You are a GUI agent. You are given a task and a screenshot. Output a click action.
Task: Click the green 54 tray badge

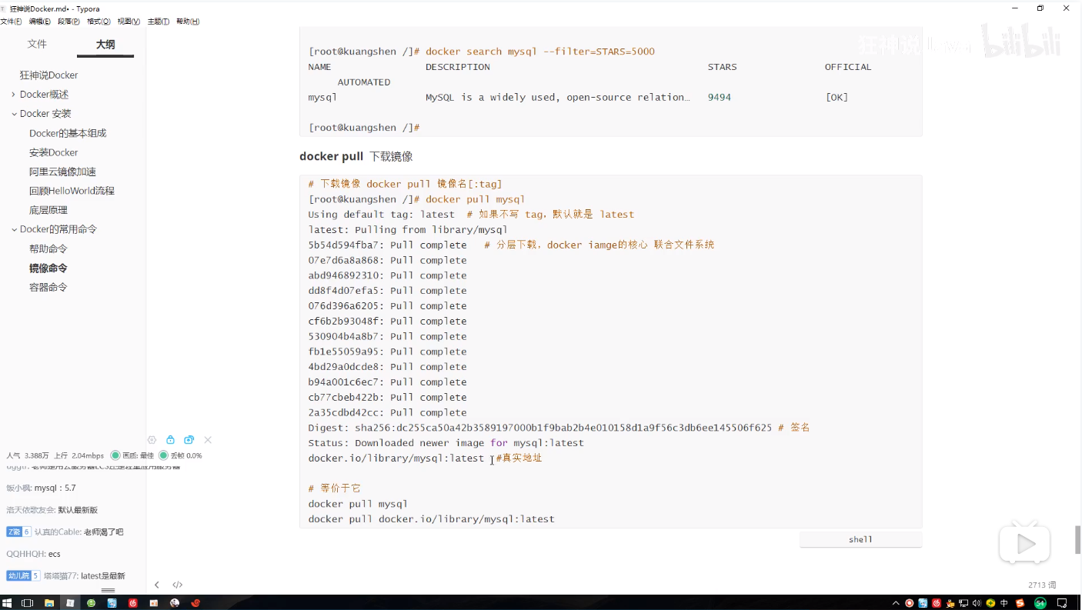click(1040, 603)
